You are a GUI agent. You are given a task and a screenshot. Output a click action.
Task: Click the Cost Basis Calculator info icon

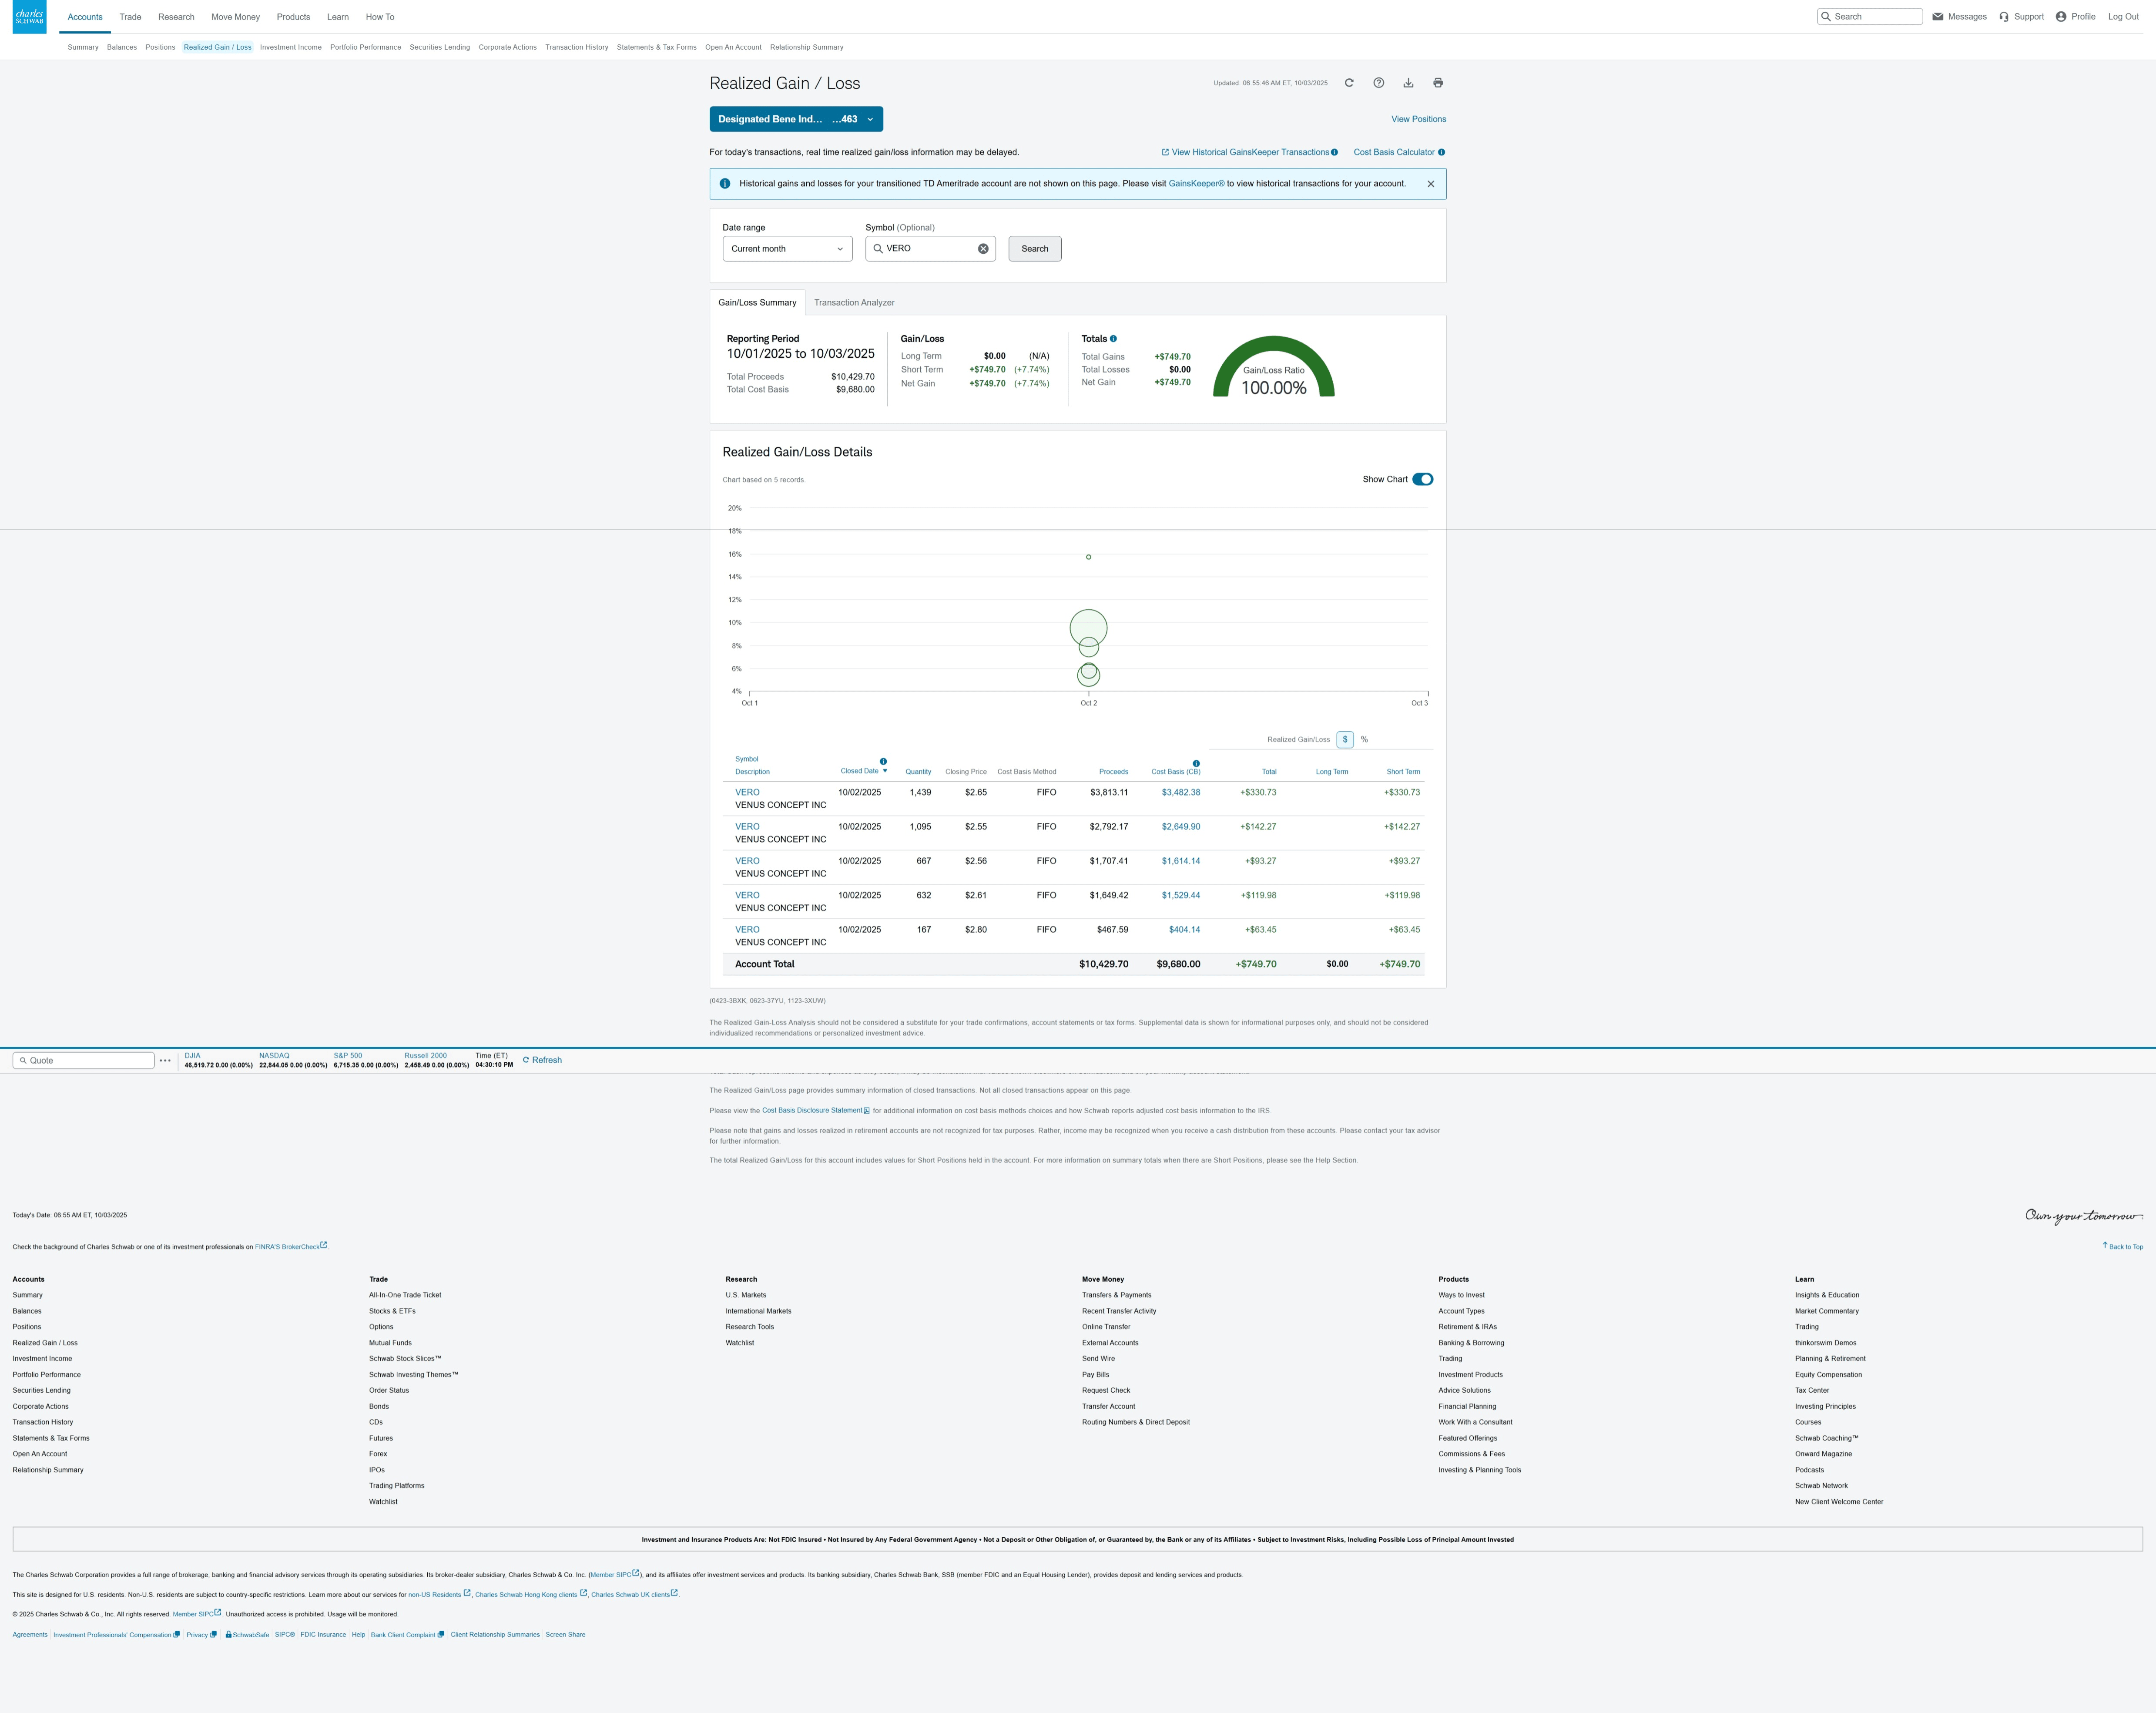[x=1441, y=152]
